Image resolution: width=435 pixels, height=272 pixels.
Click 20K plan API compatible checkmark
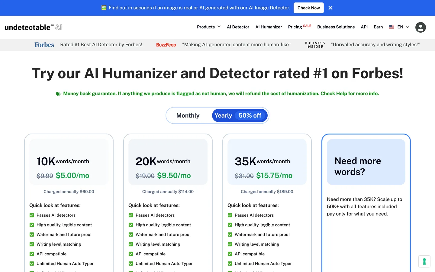click(x=131, y=254)
